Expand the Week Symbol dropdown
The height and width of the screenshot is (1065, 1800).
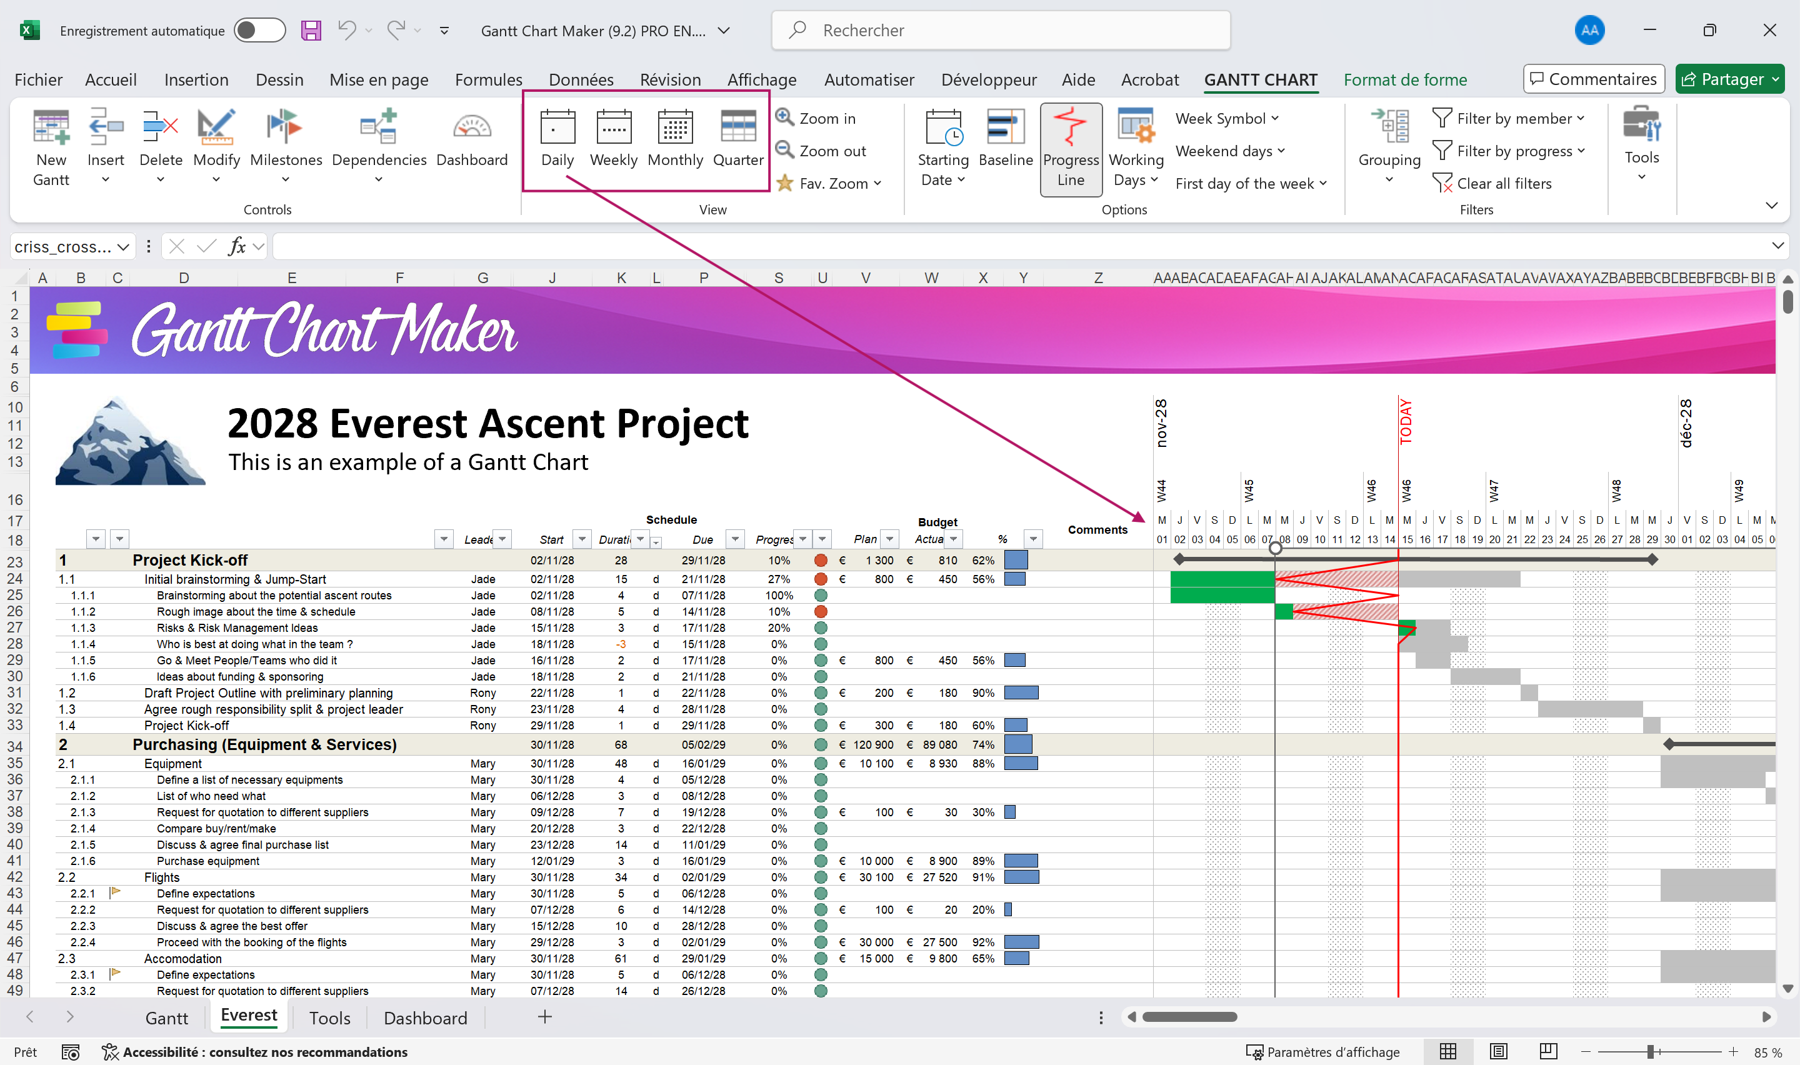click(x=1227, y=118)
